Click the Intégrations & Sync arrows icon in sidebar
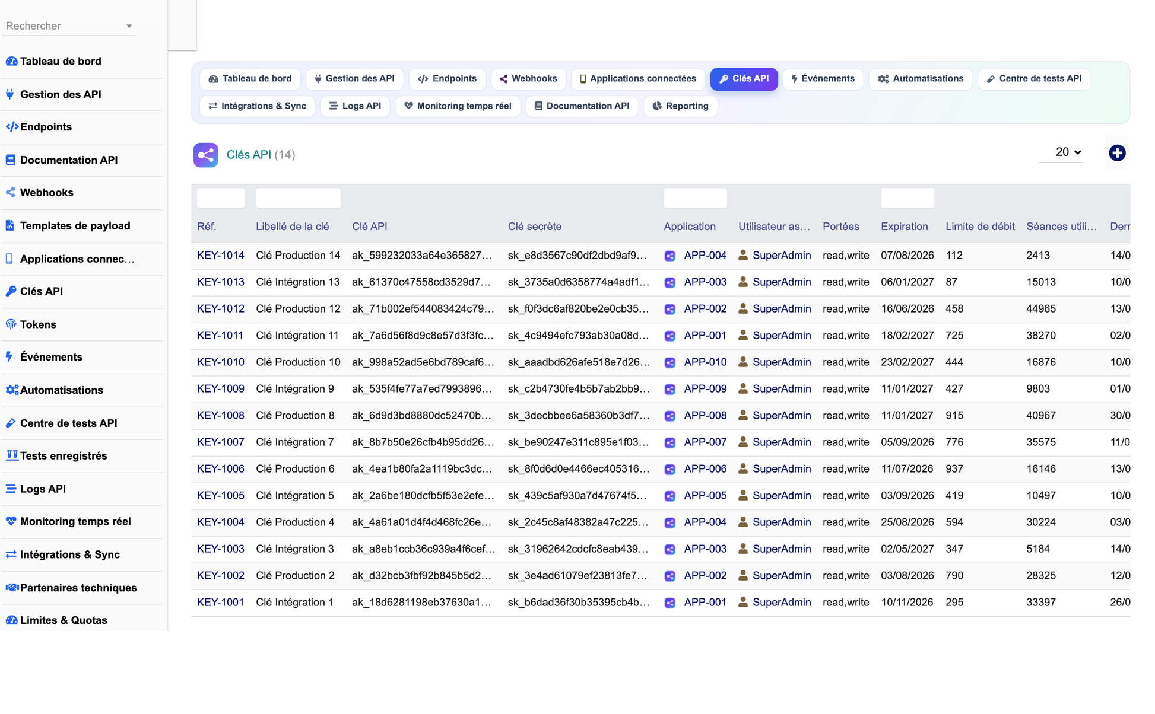 coord(11,554)
